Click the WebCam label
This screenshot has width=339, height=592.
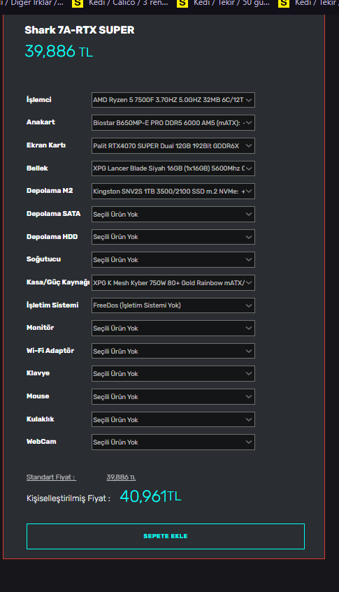click(x=41, y=442)
